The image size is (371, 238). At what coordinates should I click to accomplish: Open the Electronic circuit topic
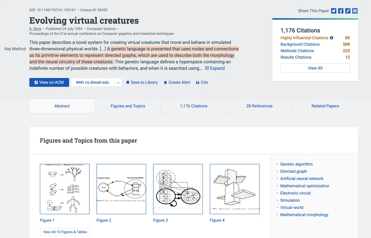pyautogui.click(x=295, y=193)
